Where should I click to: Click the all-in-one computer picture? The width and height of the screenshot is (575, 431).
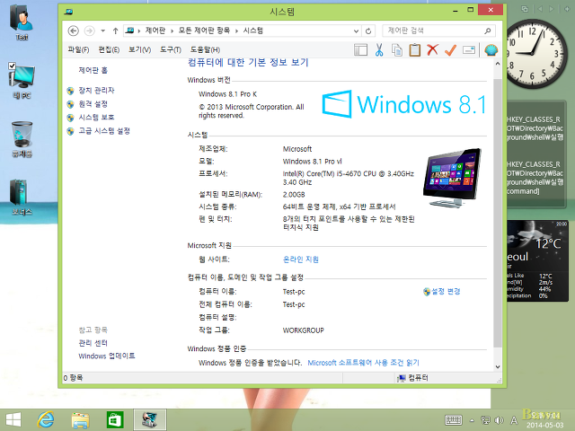[x=452, y=178]
